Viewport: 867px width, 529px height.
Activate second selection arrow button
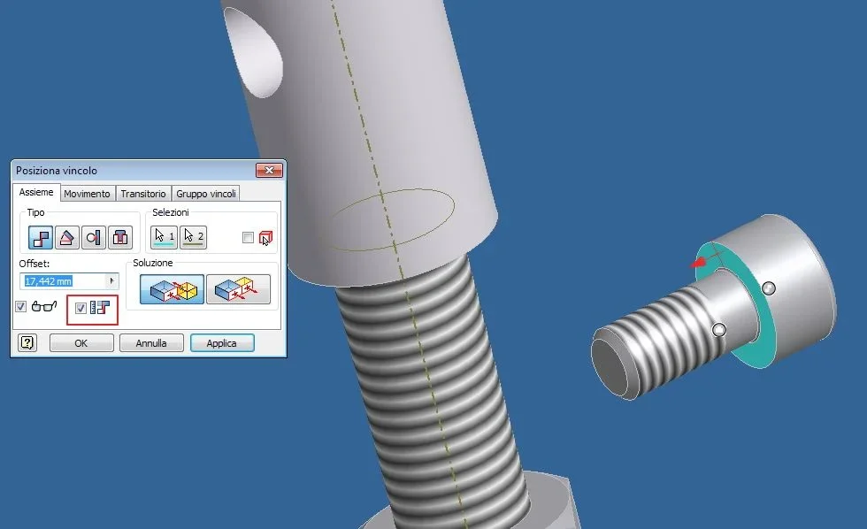pyautogui.click(x=193, y=238)
